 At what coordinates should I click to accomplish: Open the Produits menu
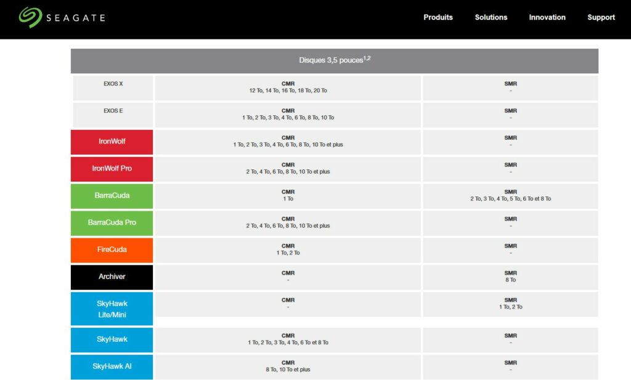click(x=438, y=17)
